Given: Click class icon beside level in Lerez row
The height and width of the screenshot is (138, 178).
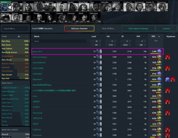Looking at the screenshot, I should [99, 96].
